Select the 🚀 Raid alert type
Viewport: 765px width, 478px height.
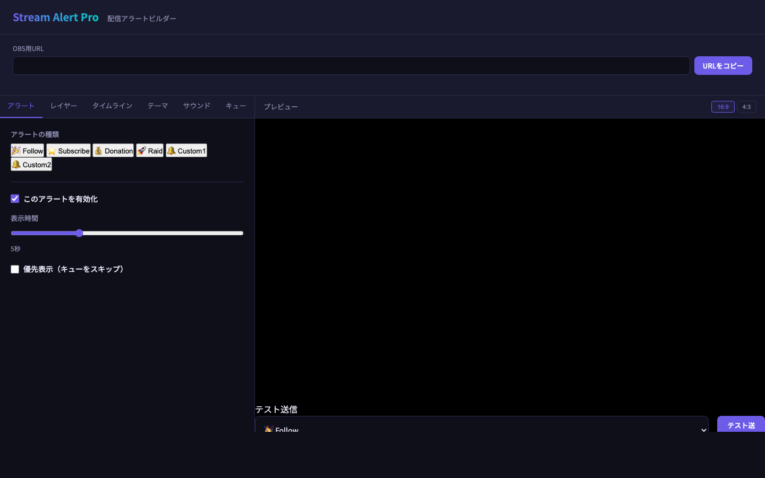pos(149,150)
